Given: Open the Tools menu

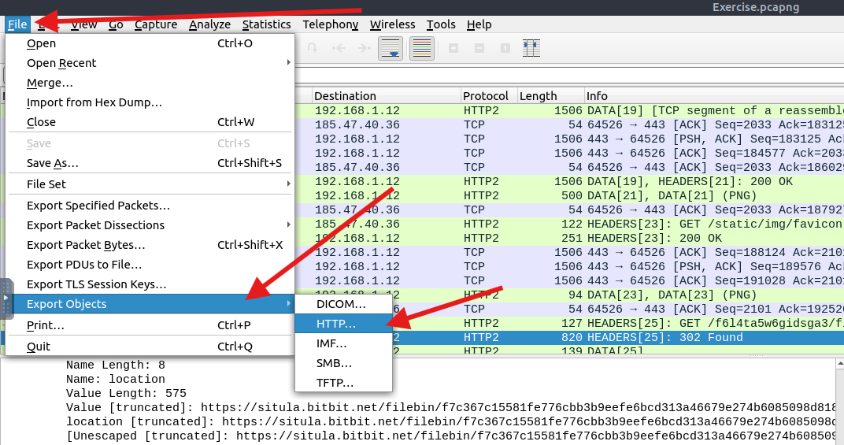Looking at the screenshot, I should (441, 24).
